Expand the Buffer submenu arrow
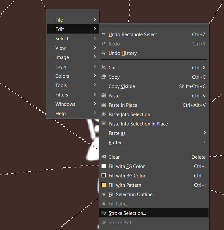The width and height of the screenshot is (224, 230). click(x=205, y=142)
